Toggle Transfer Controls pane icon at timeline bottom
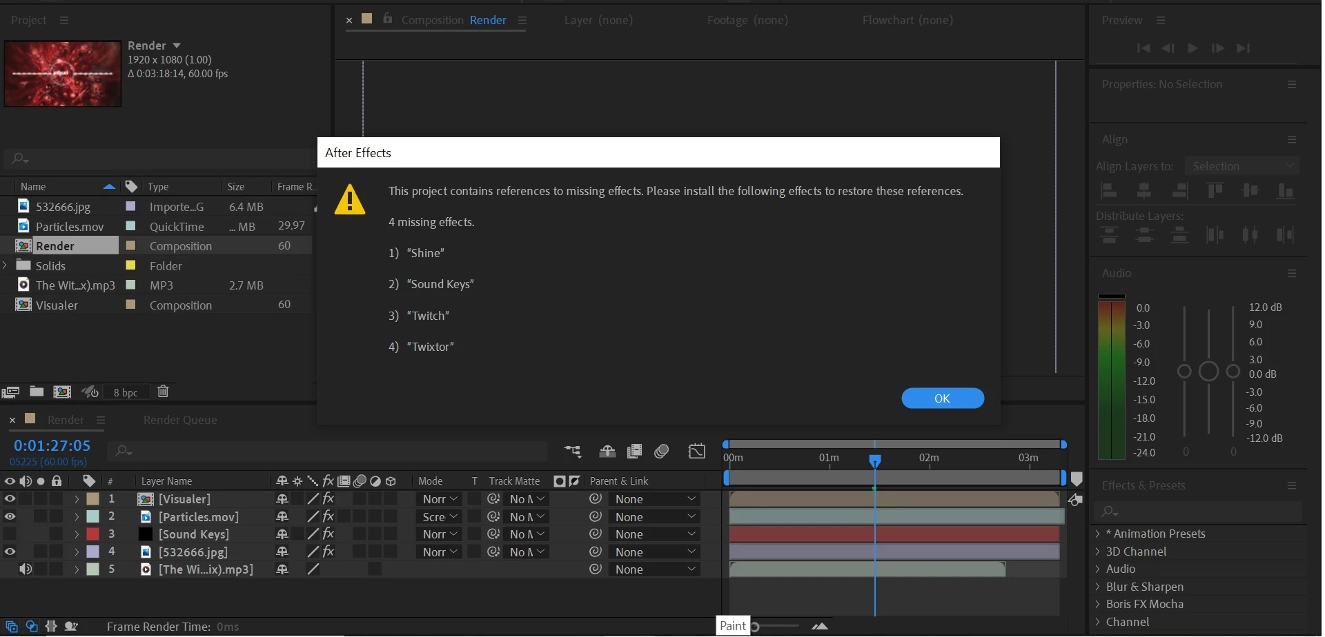 point(32,627)
